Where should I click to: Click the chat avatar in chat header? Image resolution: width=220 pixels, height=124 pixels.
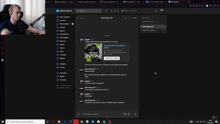(x=135, y=18)
